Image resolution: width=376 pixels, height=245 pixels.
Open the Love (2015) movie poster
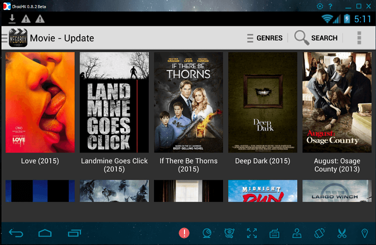point(40,102)
